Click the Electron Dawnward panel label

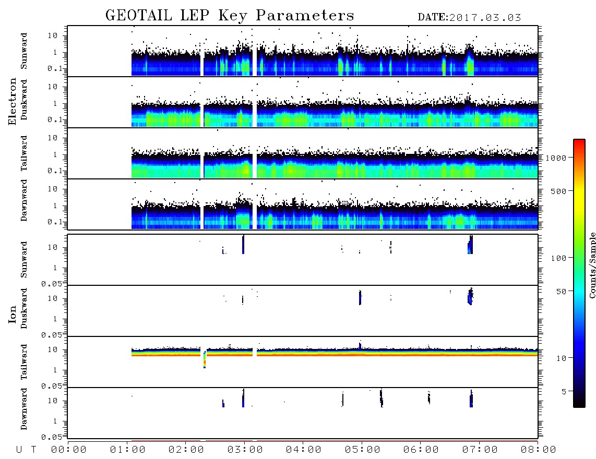pyautogui.click(x=24, y=201)
